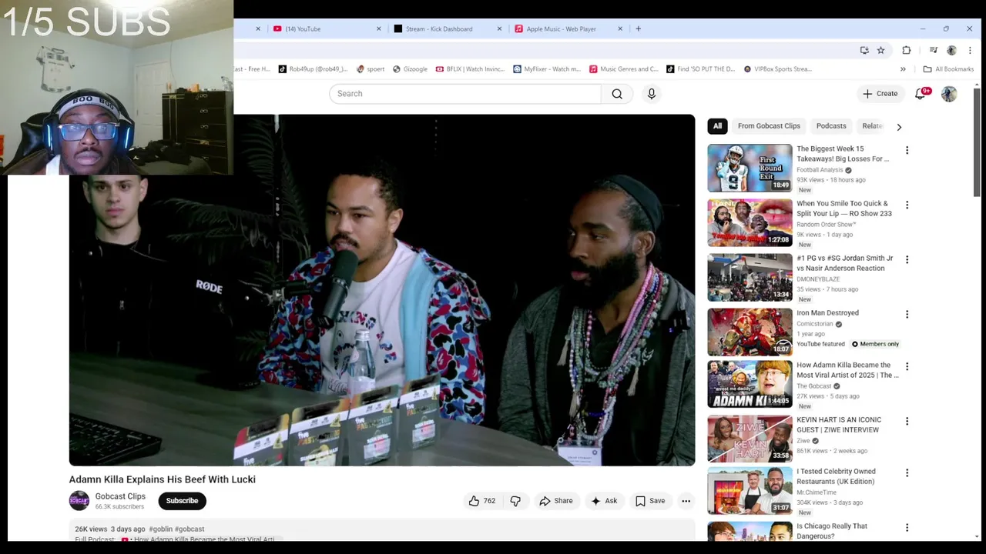Open options for Kevin Hart Ziwe interview
986x554 pixels.
point(907,421)
